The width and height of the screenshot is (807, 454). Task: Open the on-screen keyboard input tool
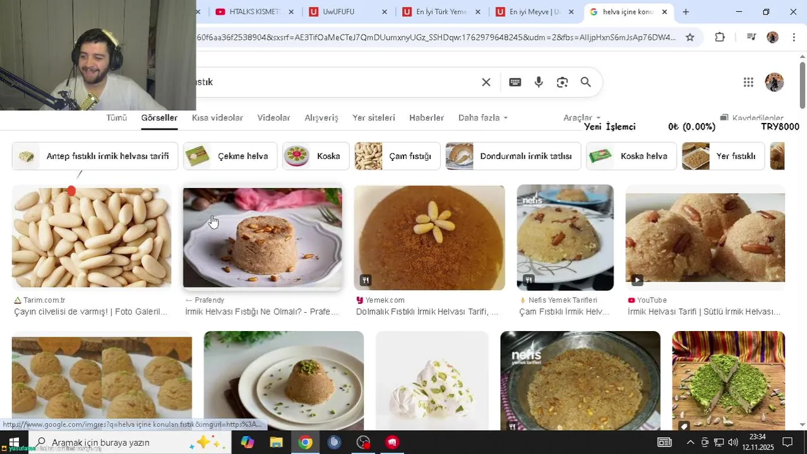coord(515,82)
